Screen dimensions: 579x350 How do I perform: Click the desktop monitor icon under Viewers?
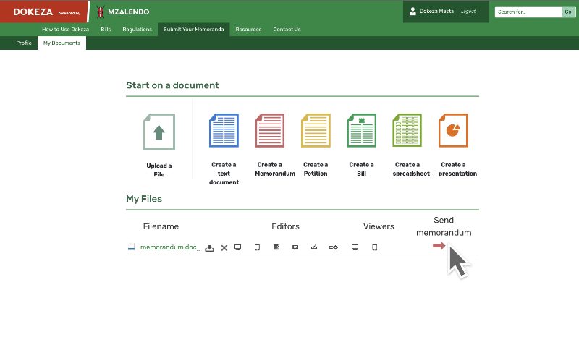click(355, 247)
